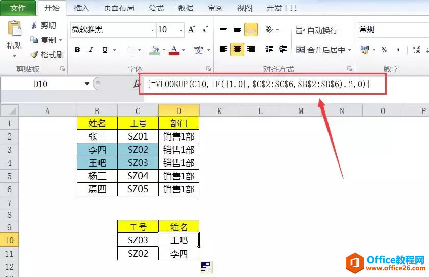Open the name box dropdown arrow
This screenshot has height=277, width=429.
[x=87, y=84]
